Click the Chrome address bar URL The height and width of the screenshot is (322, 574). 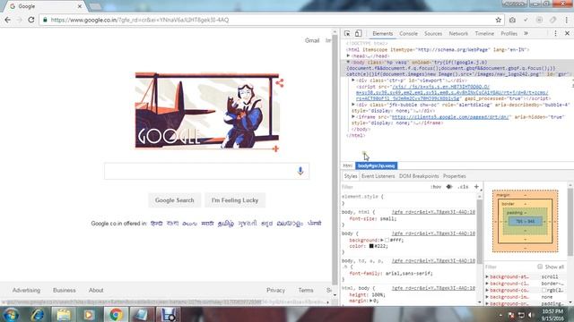coord(139,20)
